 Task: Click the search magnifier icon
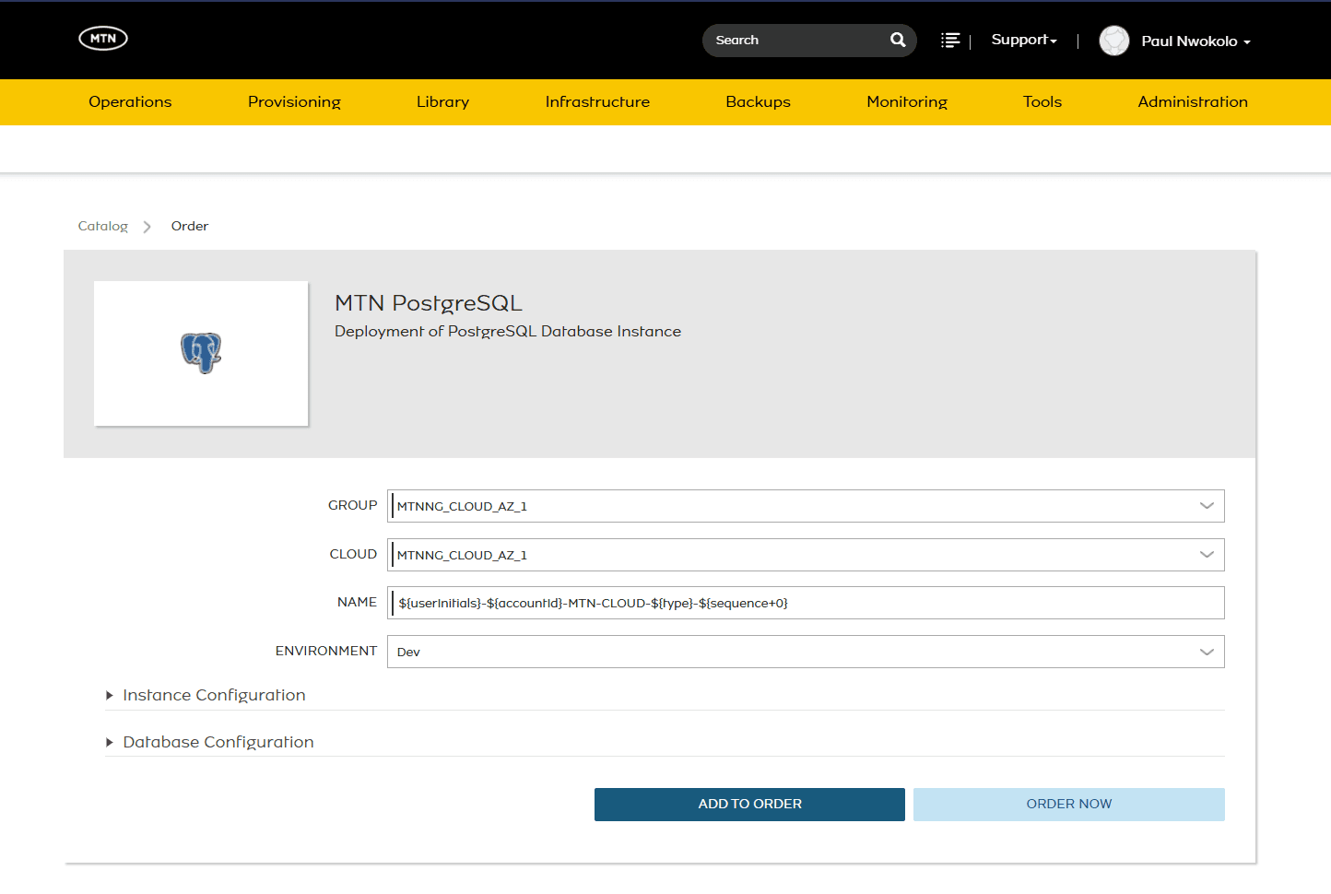pos(898,40)
